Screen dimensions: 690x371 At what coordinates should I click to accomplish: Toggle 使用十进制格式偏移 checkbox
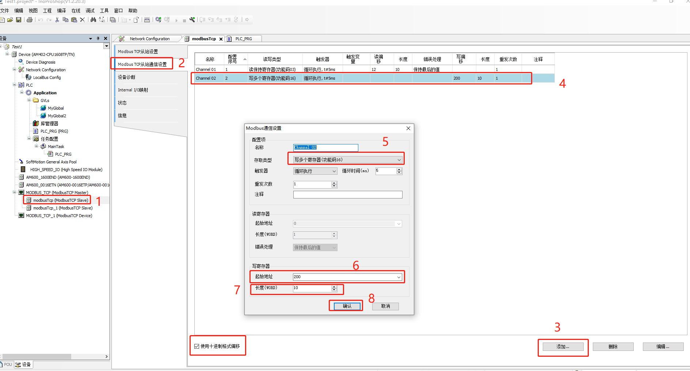[197, 346]
